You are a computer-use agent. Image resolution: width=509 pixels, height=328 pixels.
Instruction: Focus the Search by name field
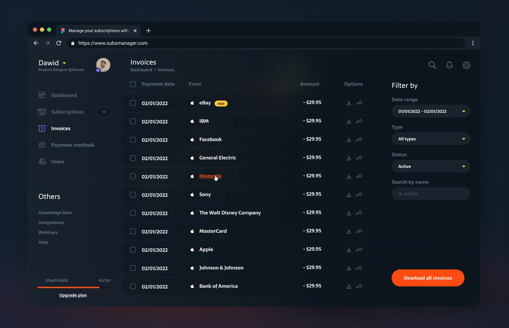(431, 194)
